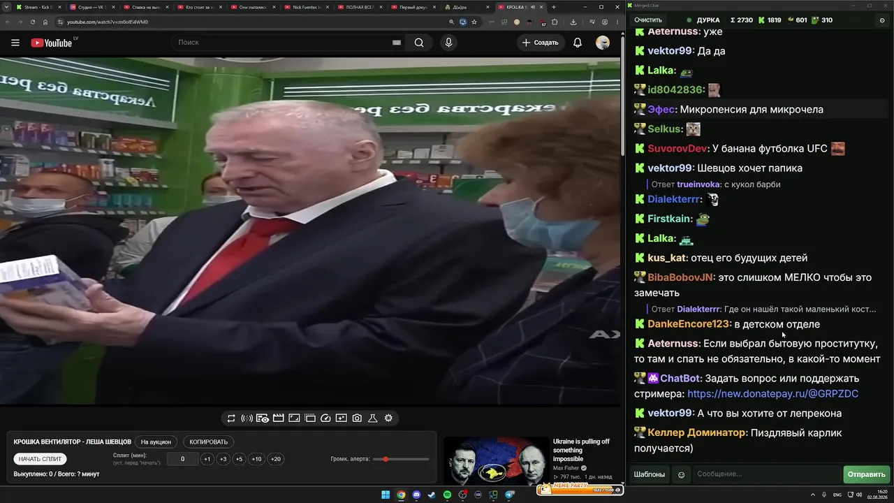Open Chrome downloads icon

pos(573,22)
